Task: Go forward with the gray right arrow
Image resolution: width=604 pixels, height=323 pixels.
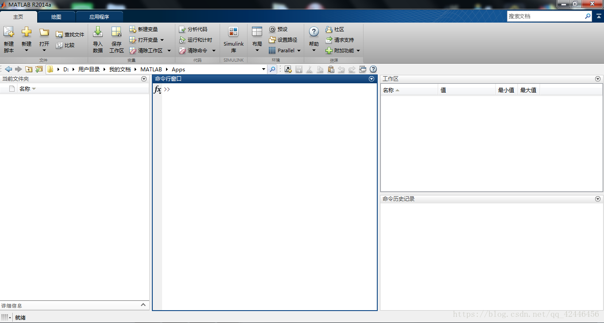Action: coord(18,69)
